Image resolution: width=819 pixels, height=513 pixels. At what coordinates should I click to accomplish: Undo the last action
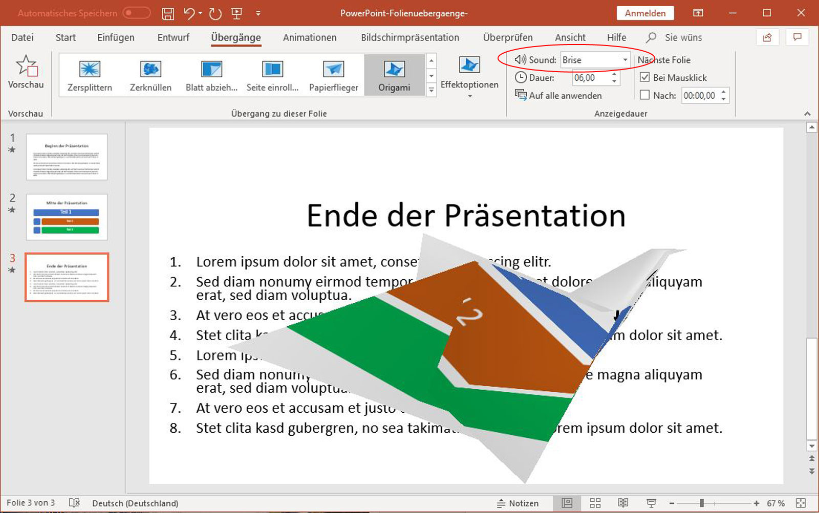pyautogui.click(x=189, y=14)
